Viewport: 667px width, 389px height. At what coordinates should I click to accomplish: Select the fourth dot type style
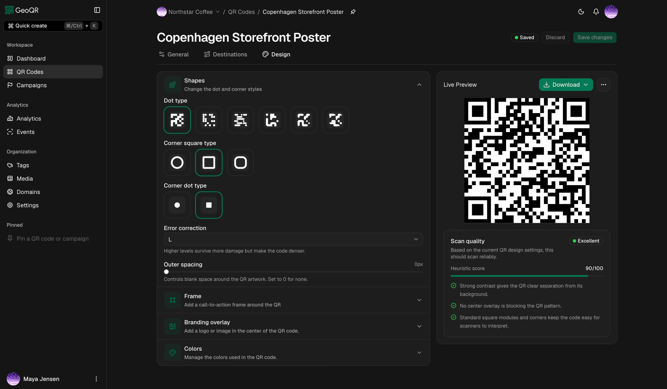(x=272, y=120)
